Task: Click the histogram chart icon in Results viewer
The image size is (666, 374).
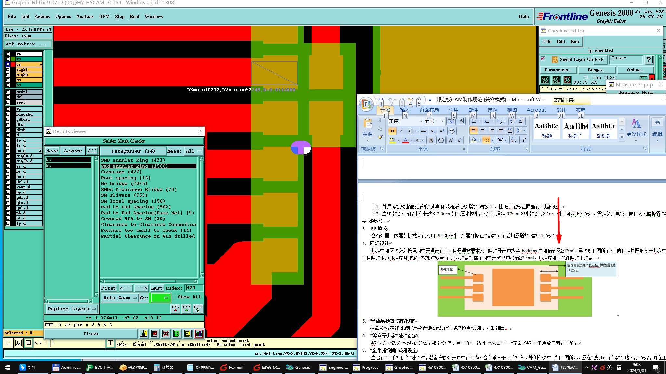Action: click(x=199, y=333)
